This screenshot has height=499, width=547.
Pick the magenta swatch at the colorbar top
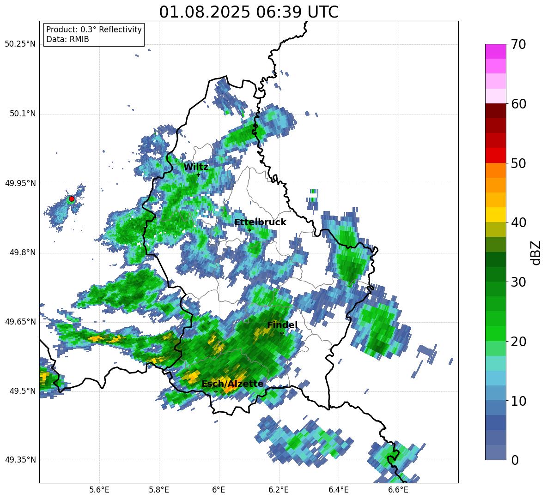point(496,51)
